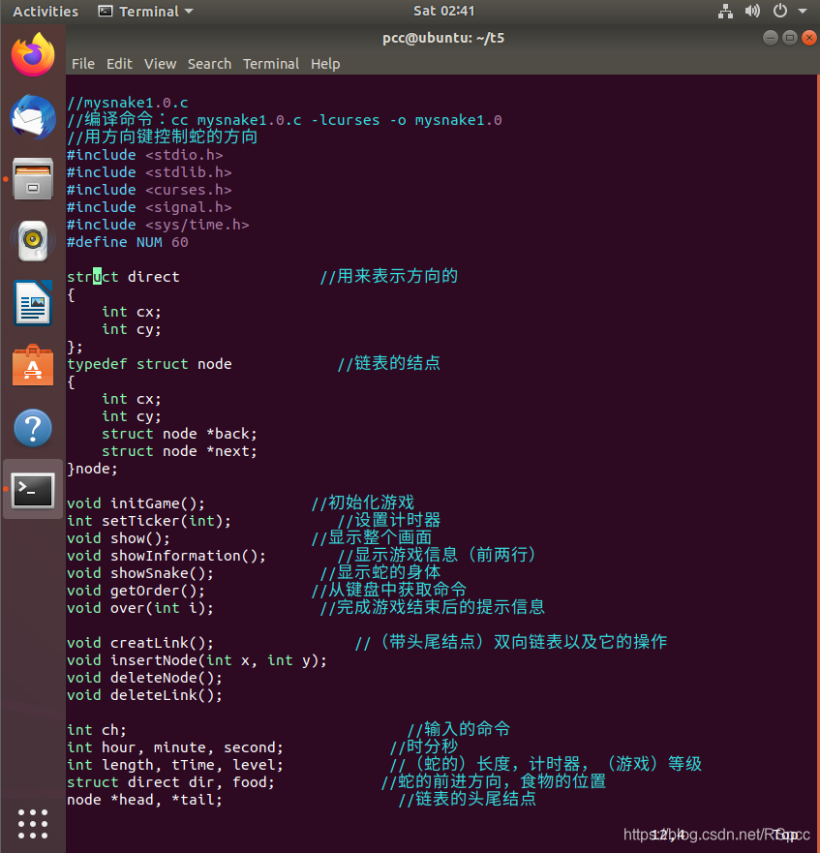Viewport: 820px width, 853px height.
Task: Click the compile command comment line
Action: pyautogui.click(x=284, y=120)
